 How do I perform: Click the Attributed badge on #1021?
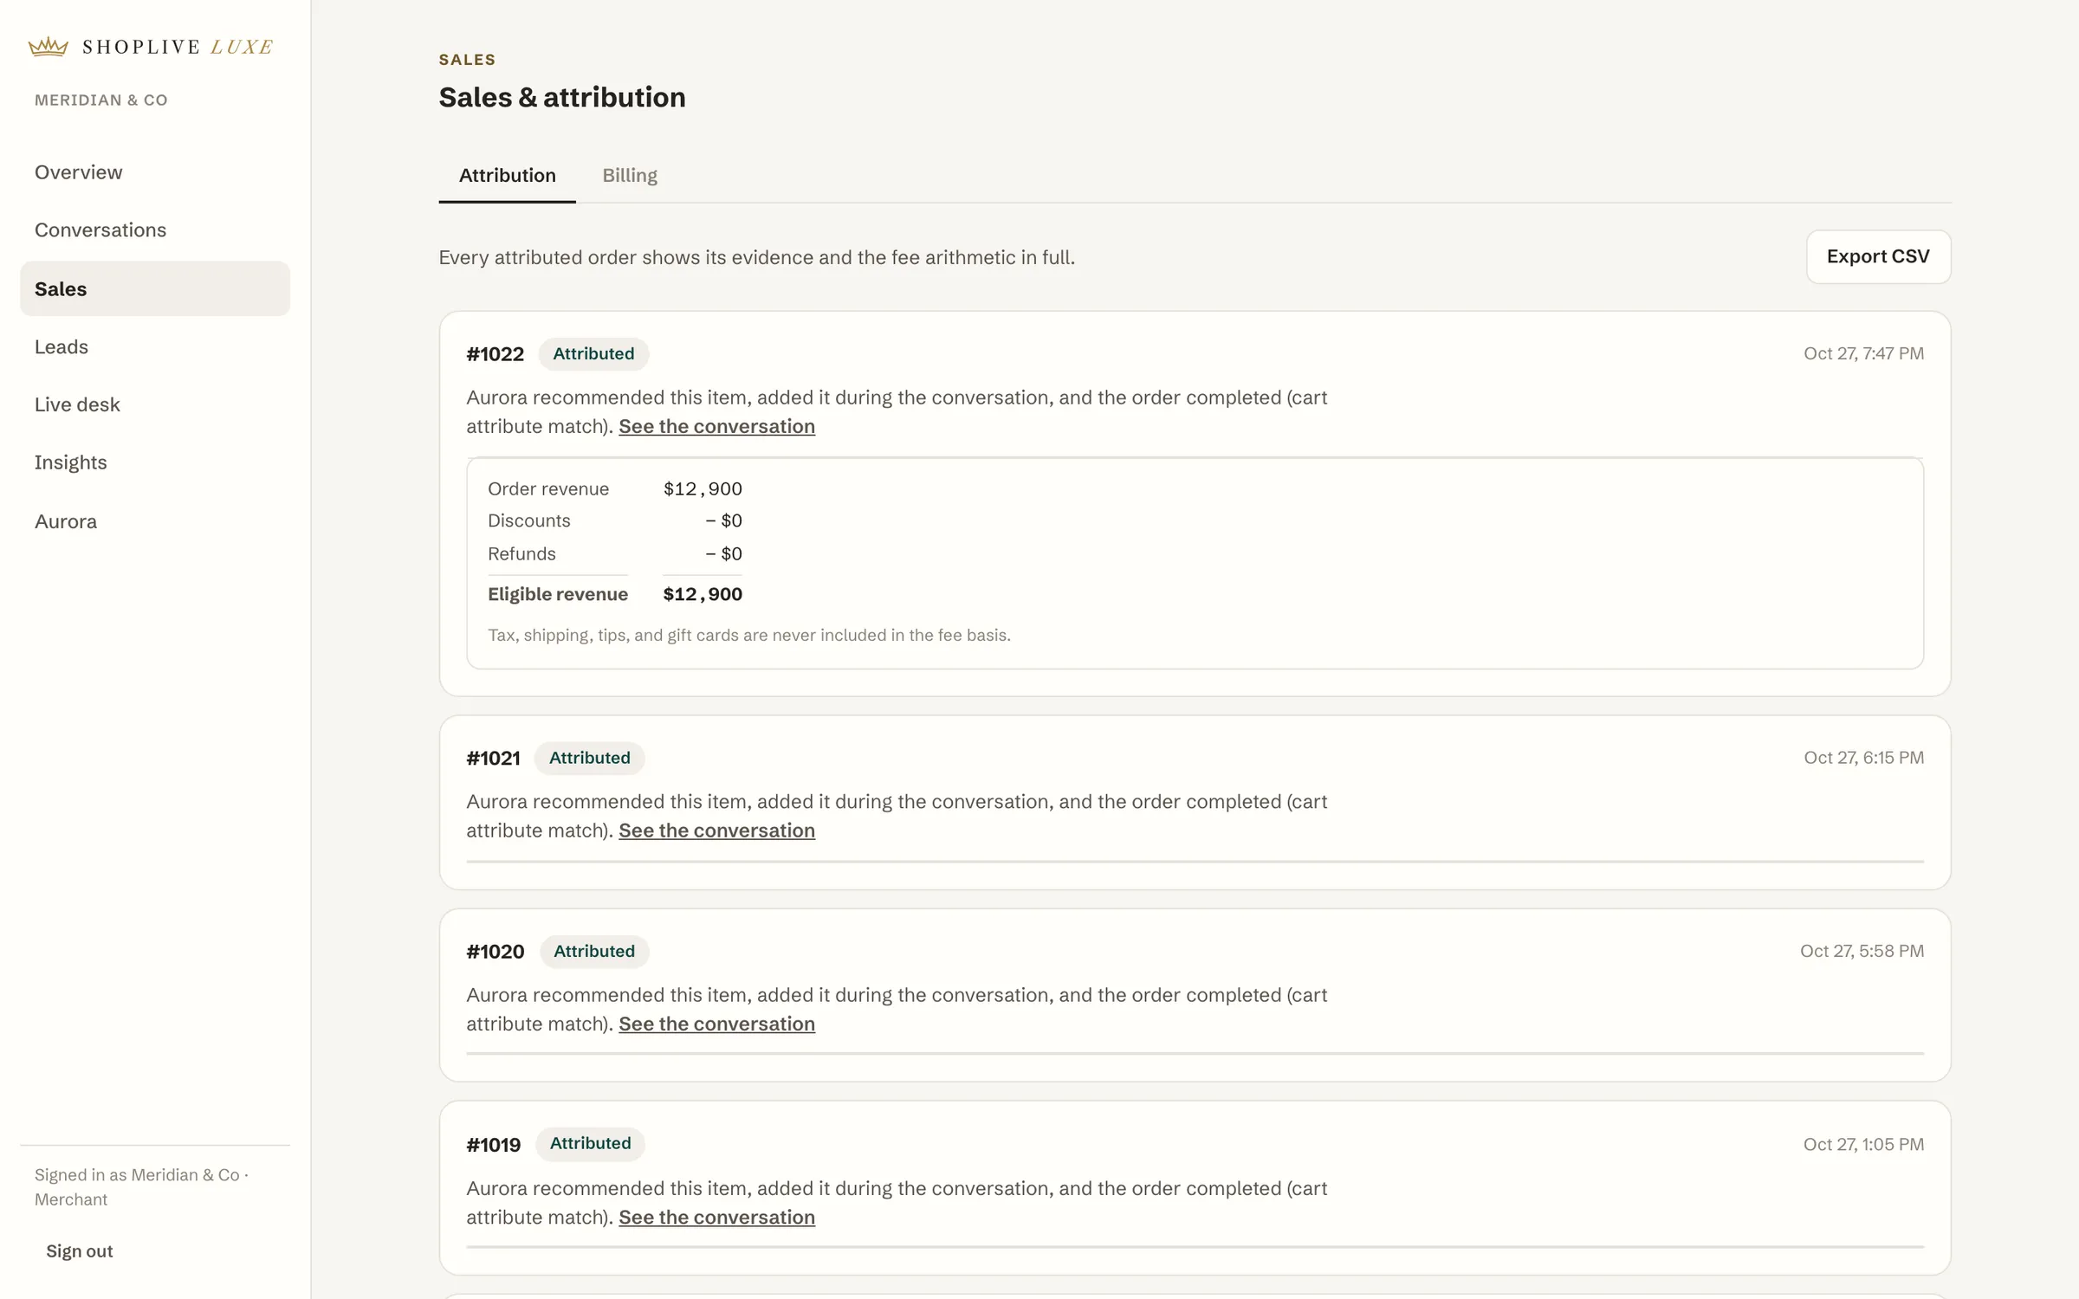[589, 758]
